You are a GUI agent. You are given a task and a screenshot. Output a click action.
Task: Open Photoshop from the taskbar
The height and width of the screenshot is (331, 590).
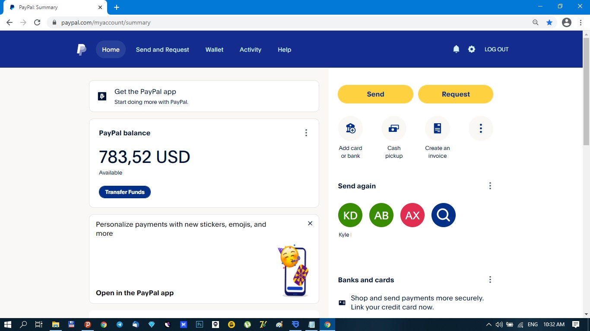(200, 325)
